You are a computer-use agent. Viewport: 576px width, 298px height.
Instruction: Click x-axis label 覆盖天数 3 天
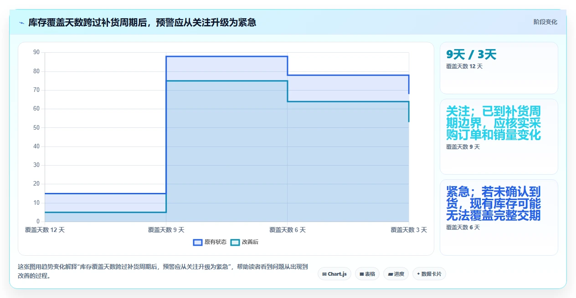(409, 230)
